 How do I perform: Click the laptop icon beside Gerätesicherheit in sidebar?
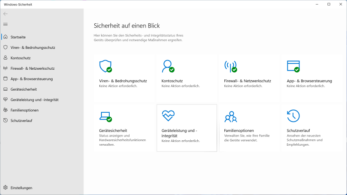point(5,89)
